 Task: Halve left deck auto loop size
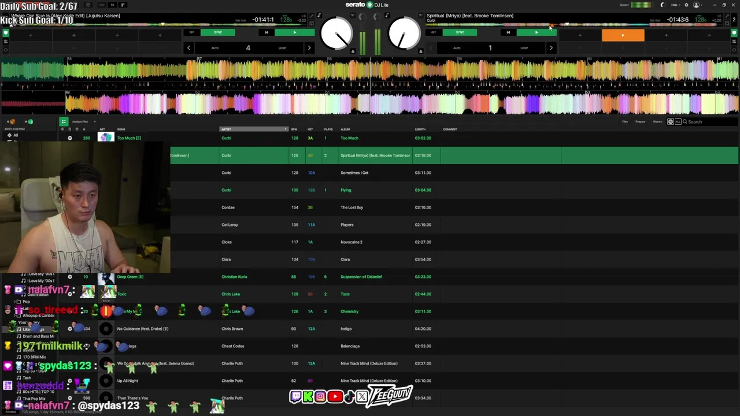188,48
